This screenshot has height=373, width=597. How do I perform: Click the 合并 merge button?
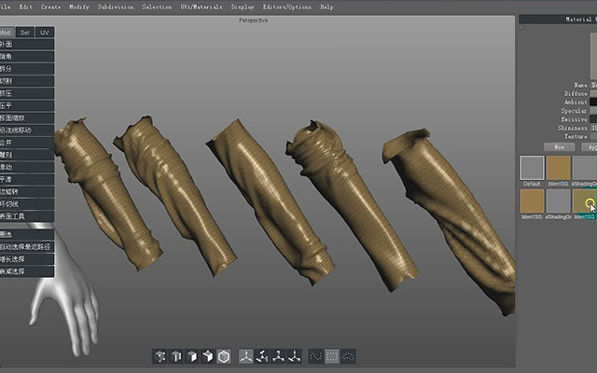point(27,143)
